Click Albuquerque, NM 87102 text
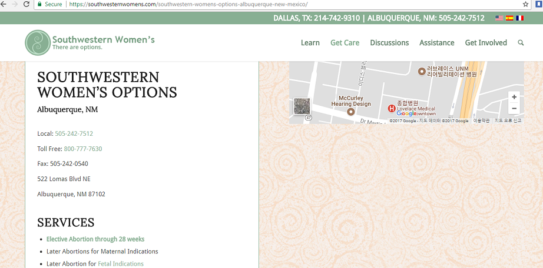543x268 pixels. click(x=71, y=194)
